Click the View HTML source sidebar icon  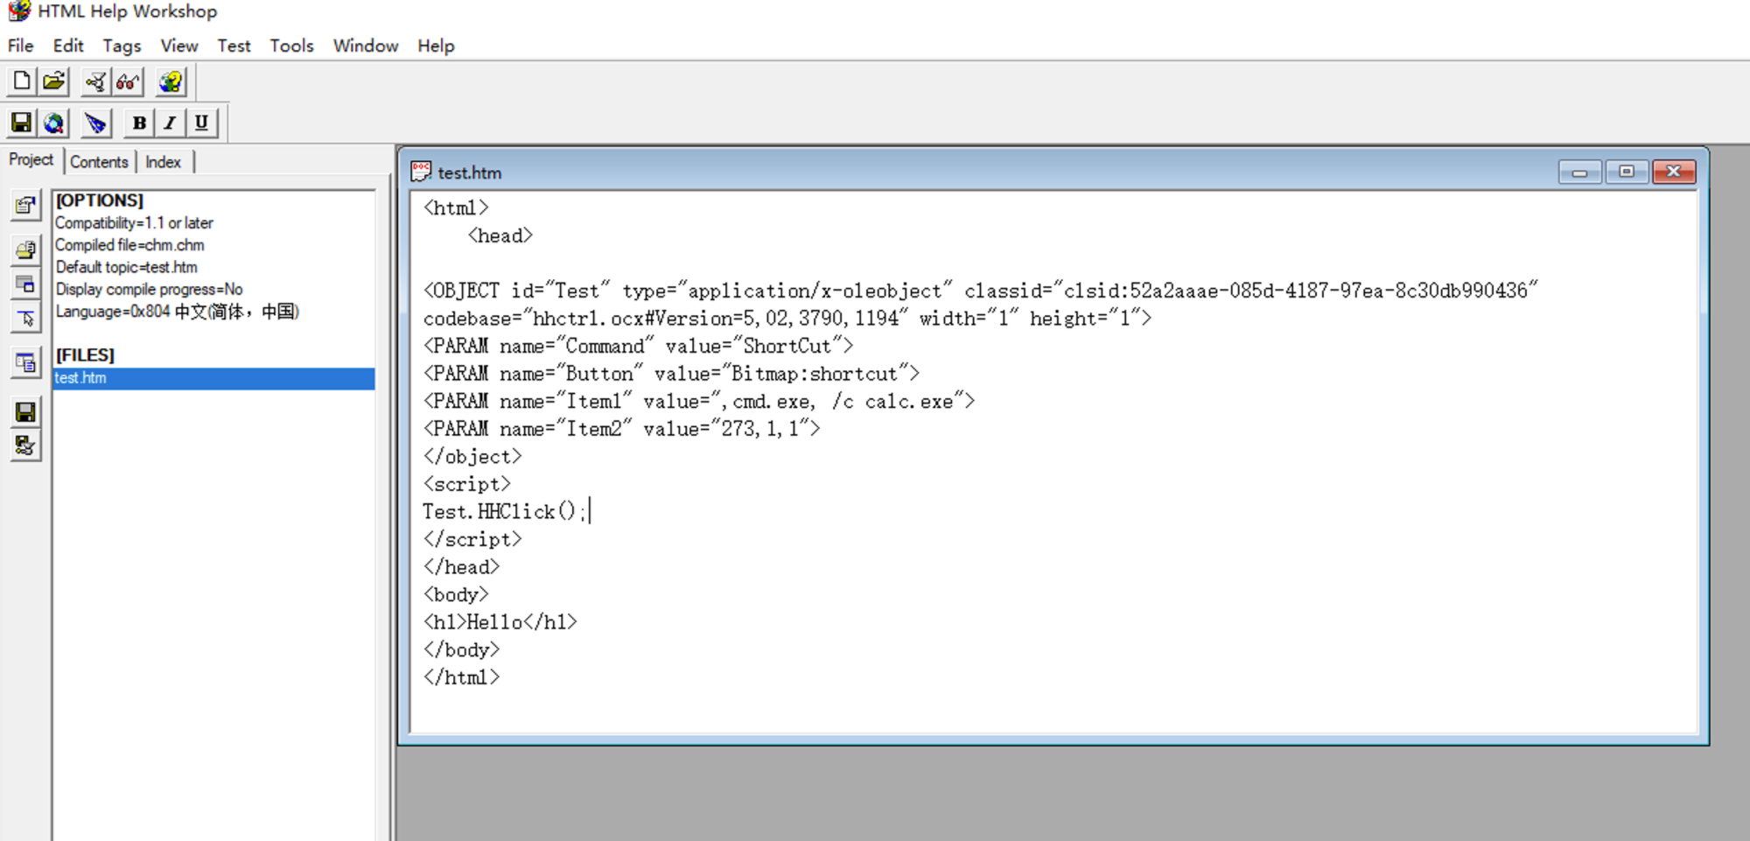[x=25, y=362]
